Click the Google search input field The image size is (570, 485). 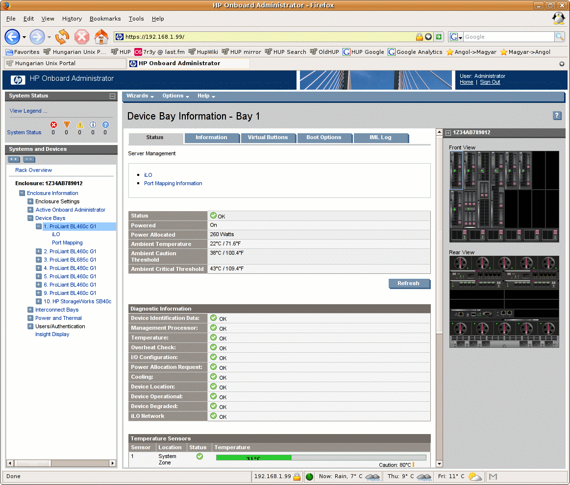click(x=509, y=37)
